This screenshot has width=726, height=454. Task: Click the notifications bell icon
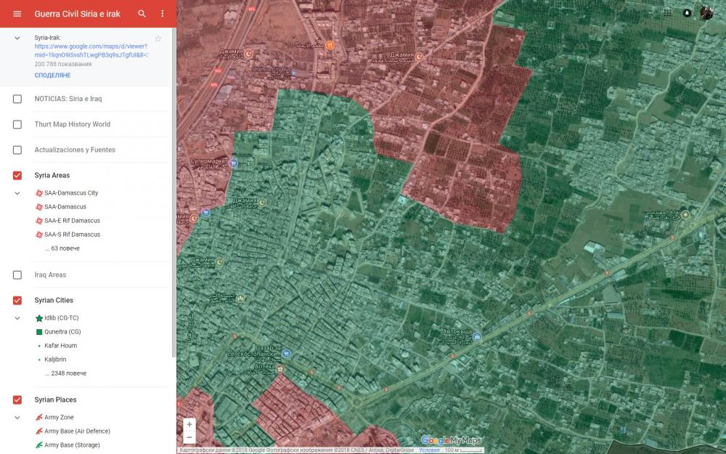coord(687,13)
